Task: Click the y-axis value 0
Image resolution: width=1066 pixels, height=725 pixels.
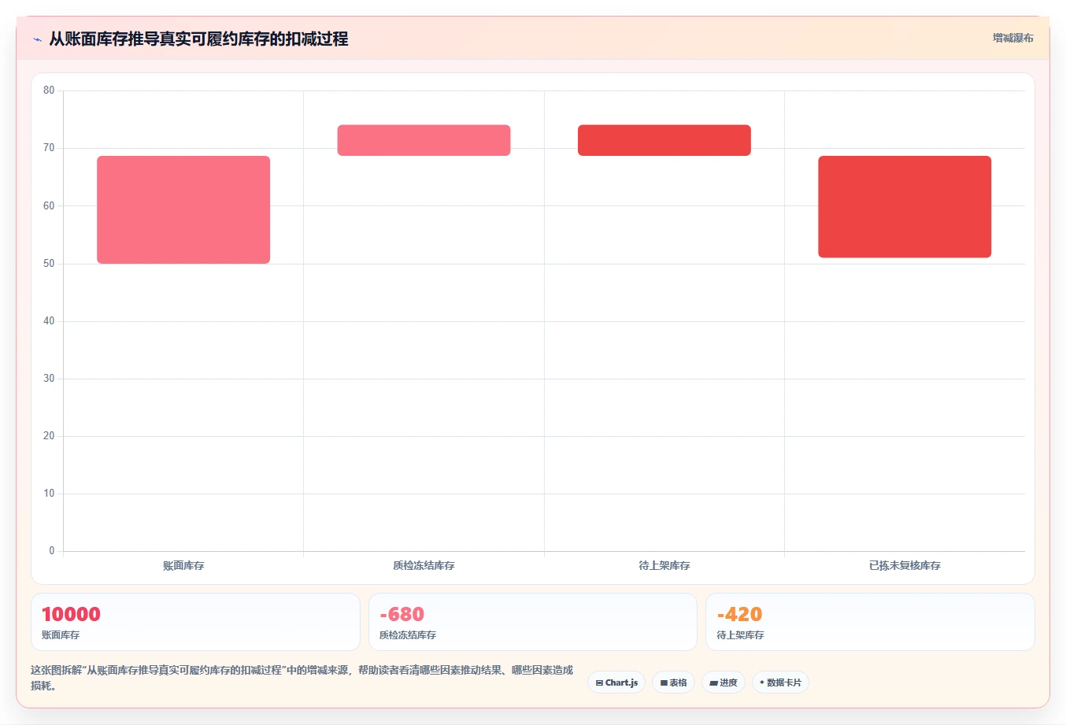Action: [x=52, y=551]
